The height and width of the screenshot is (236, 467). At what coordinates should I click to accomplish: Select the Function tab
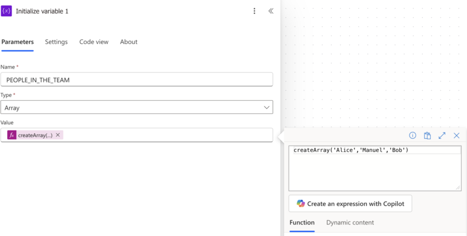click(x=302, y=223)
